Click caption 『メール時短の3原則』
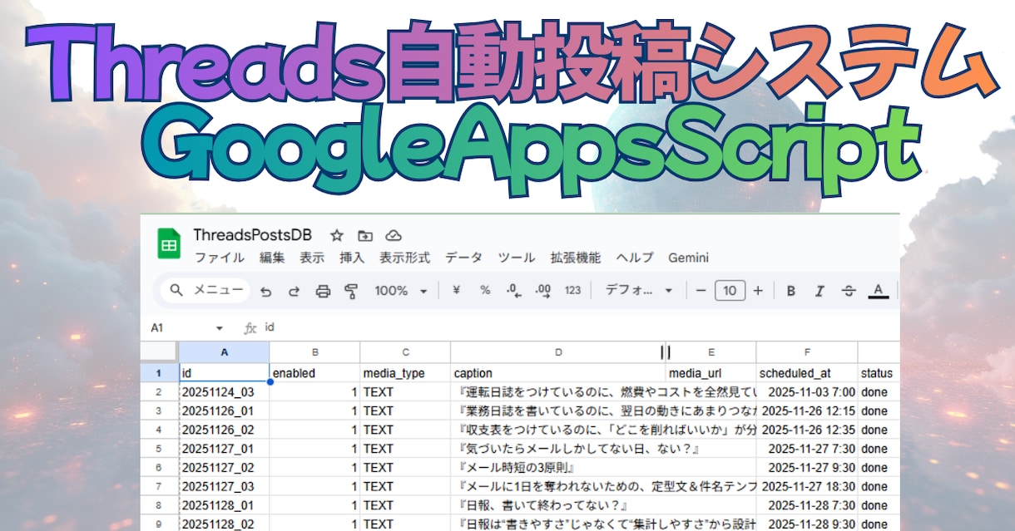 [x=558, y=467]
